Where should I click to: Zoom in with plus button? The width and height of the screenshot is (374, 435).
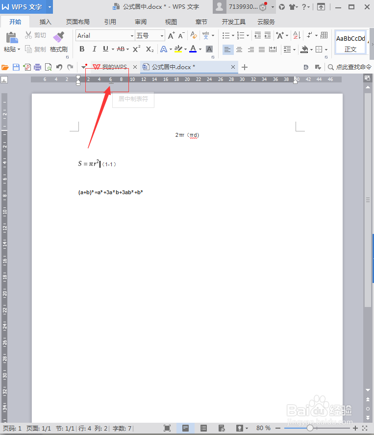(x=355, y=428)
